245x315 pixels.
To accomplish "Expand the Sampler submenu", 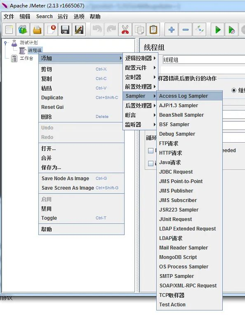I will coord(140,96).
